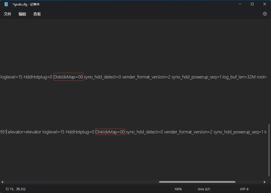
Task: Open the 文件 menu
Action: (x=8, y=14)
